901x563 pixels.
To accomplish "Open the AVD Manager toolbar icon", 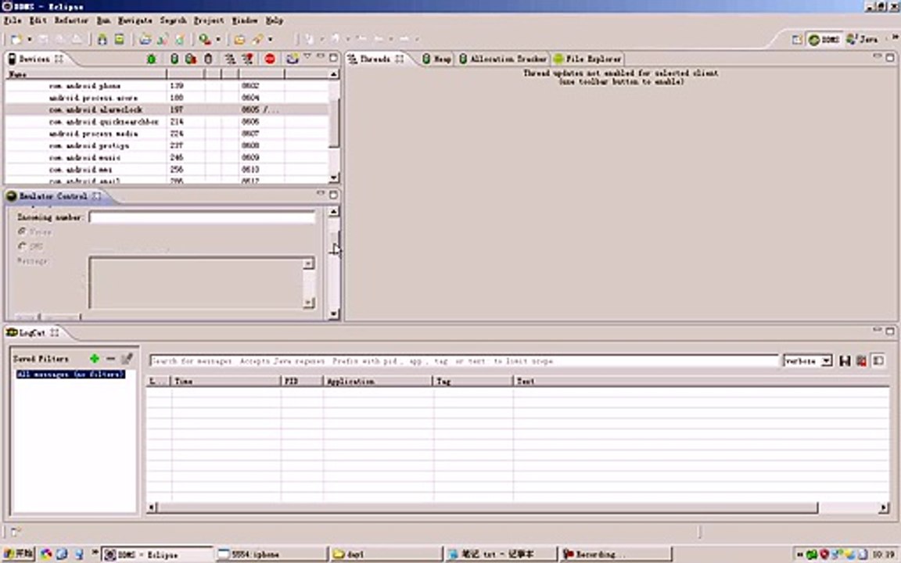I will (x=119, y=40).
